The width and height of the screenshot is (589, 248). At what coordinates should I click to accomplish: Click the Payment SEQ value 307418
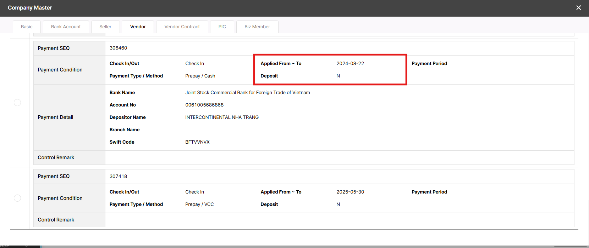click(x=118, y=177)
